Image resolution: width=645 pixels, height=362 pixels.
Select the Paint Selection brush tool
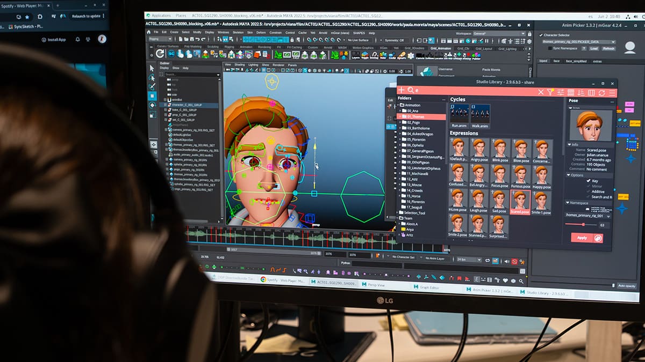click(x=152, y=86)
